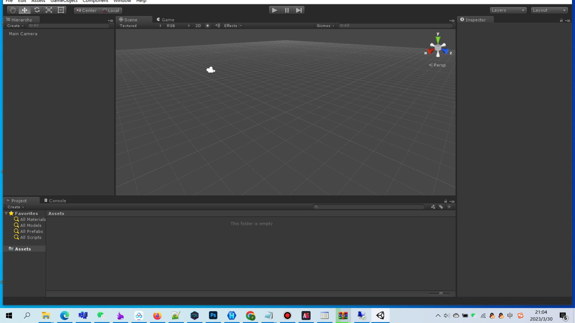Toggle the Inspector lock icon
The height and width of the screenshot is (323, 575).
561,20
